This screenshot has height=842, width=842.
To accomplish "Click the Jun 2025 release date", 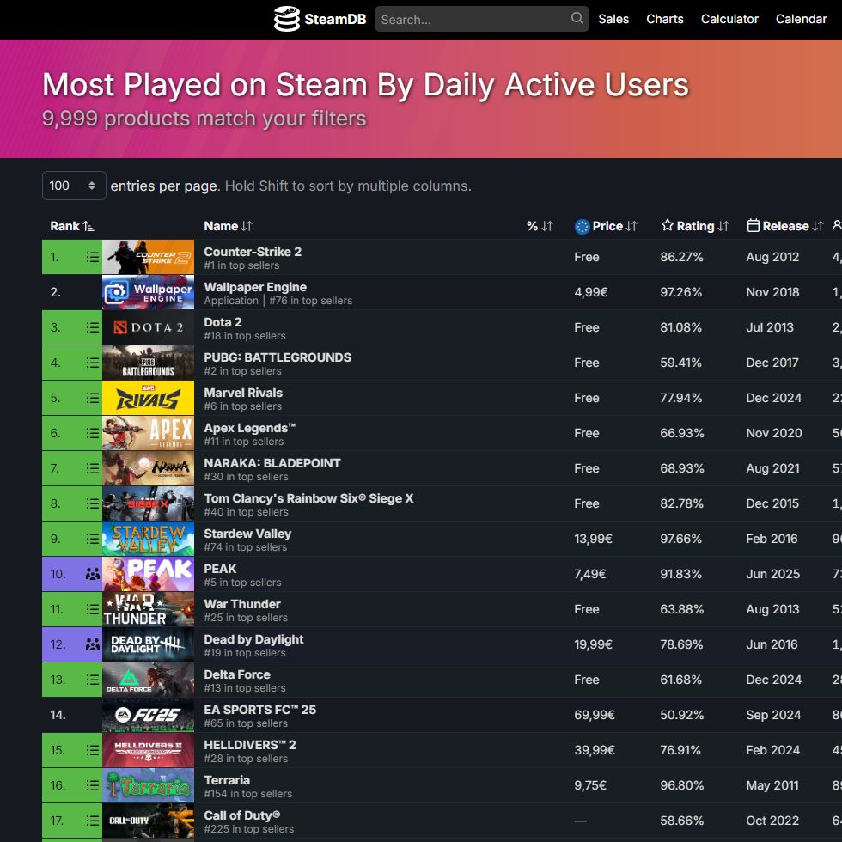I will 772,574.
